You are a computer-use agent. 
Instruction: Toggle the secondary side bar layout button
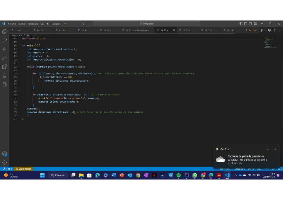[250, 24]
